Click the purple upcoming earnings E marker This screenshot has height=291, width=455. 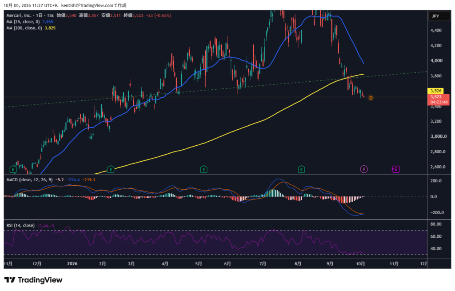click(x=395, y=169)
